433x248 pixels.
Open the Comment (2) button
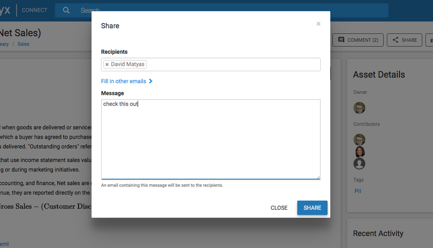tap(358, 40)
